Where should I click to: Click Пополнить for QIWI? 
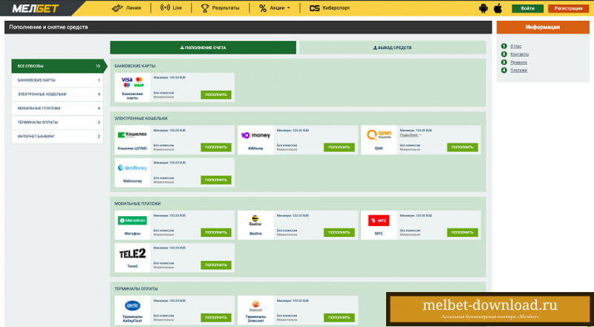462,147
